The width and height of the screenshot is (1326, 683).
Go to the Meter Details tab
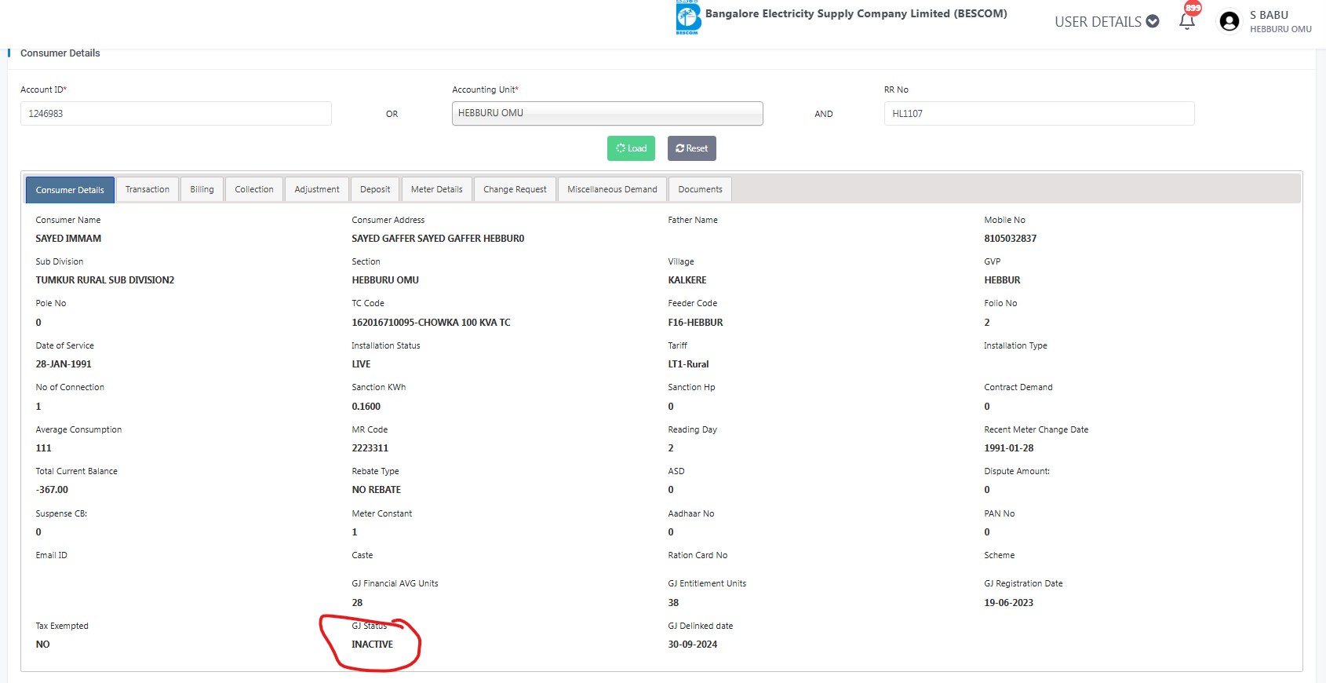tap(437, 189)
